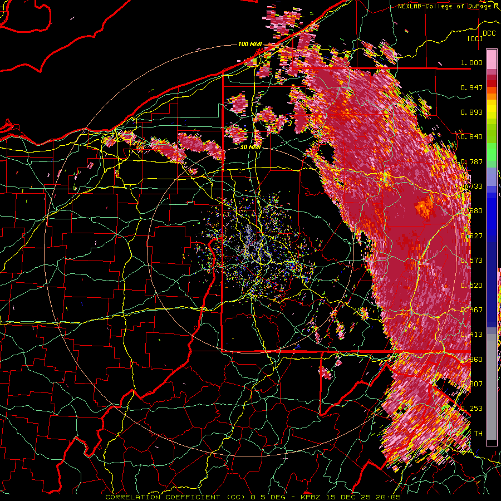Image resolution: width=501 pixels, height=501 pixels.
Task: Click the 100 NMI range ring label
Action: (x=250, y=44)
